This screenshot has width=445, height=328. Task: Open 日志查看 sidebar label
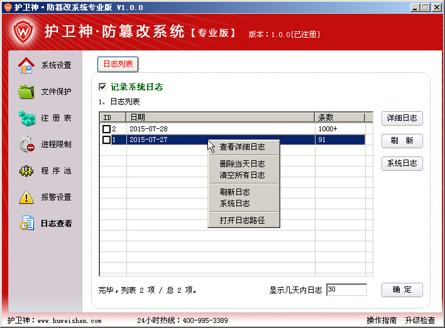[56, 224]
